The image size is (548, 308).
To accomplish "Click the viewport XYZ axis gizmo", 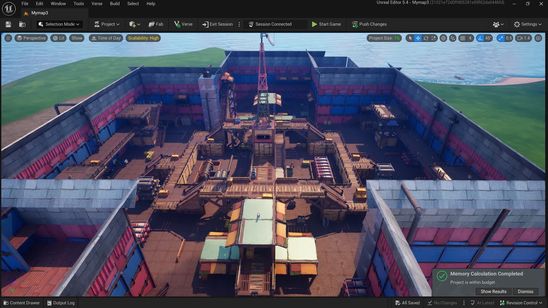I will pos(14,285).
